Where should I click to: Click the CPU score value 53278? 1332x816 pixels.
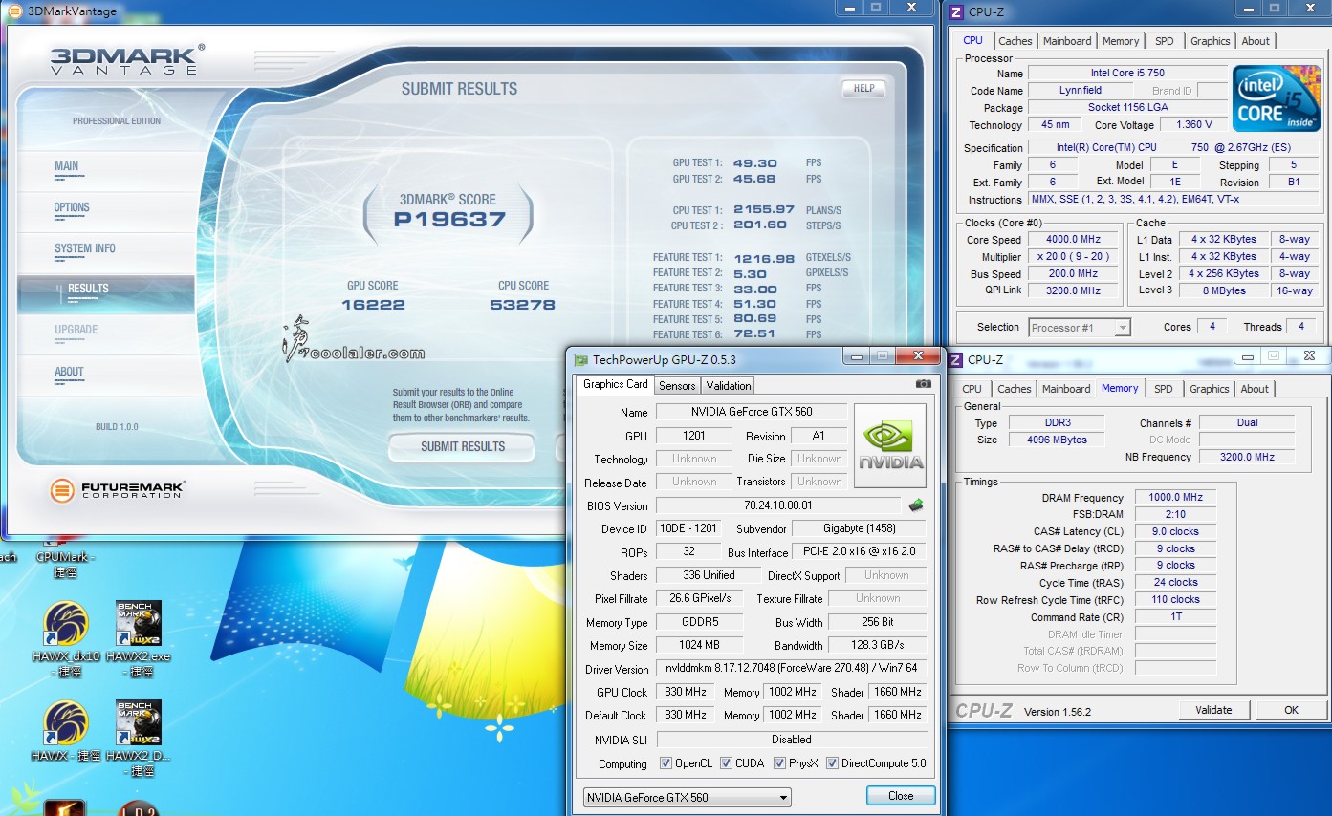coord(524,305)
